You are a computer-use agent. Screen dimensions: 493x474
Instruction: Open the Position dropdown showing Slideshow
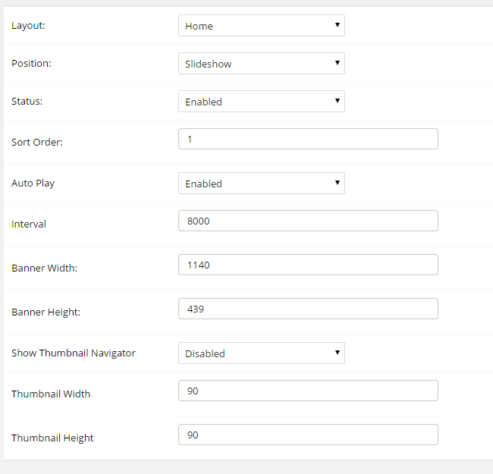(x=261, y=64)
